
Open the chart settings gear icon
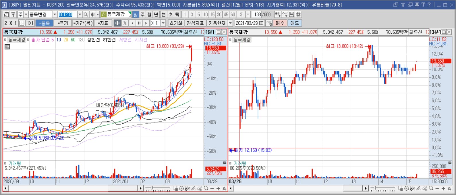tap(299, 14)
